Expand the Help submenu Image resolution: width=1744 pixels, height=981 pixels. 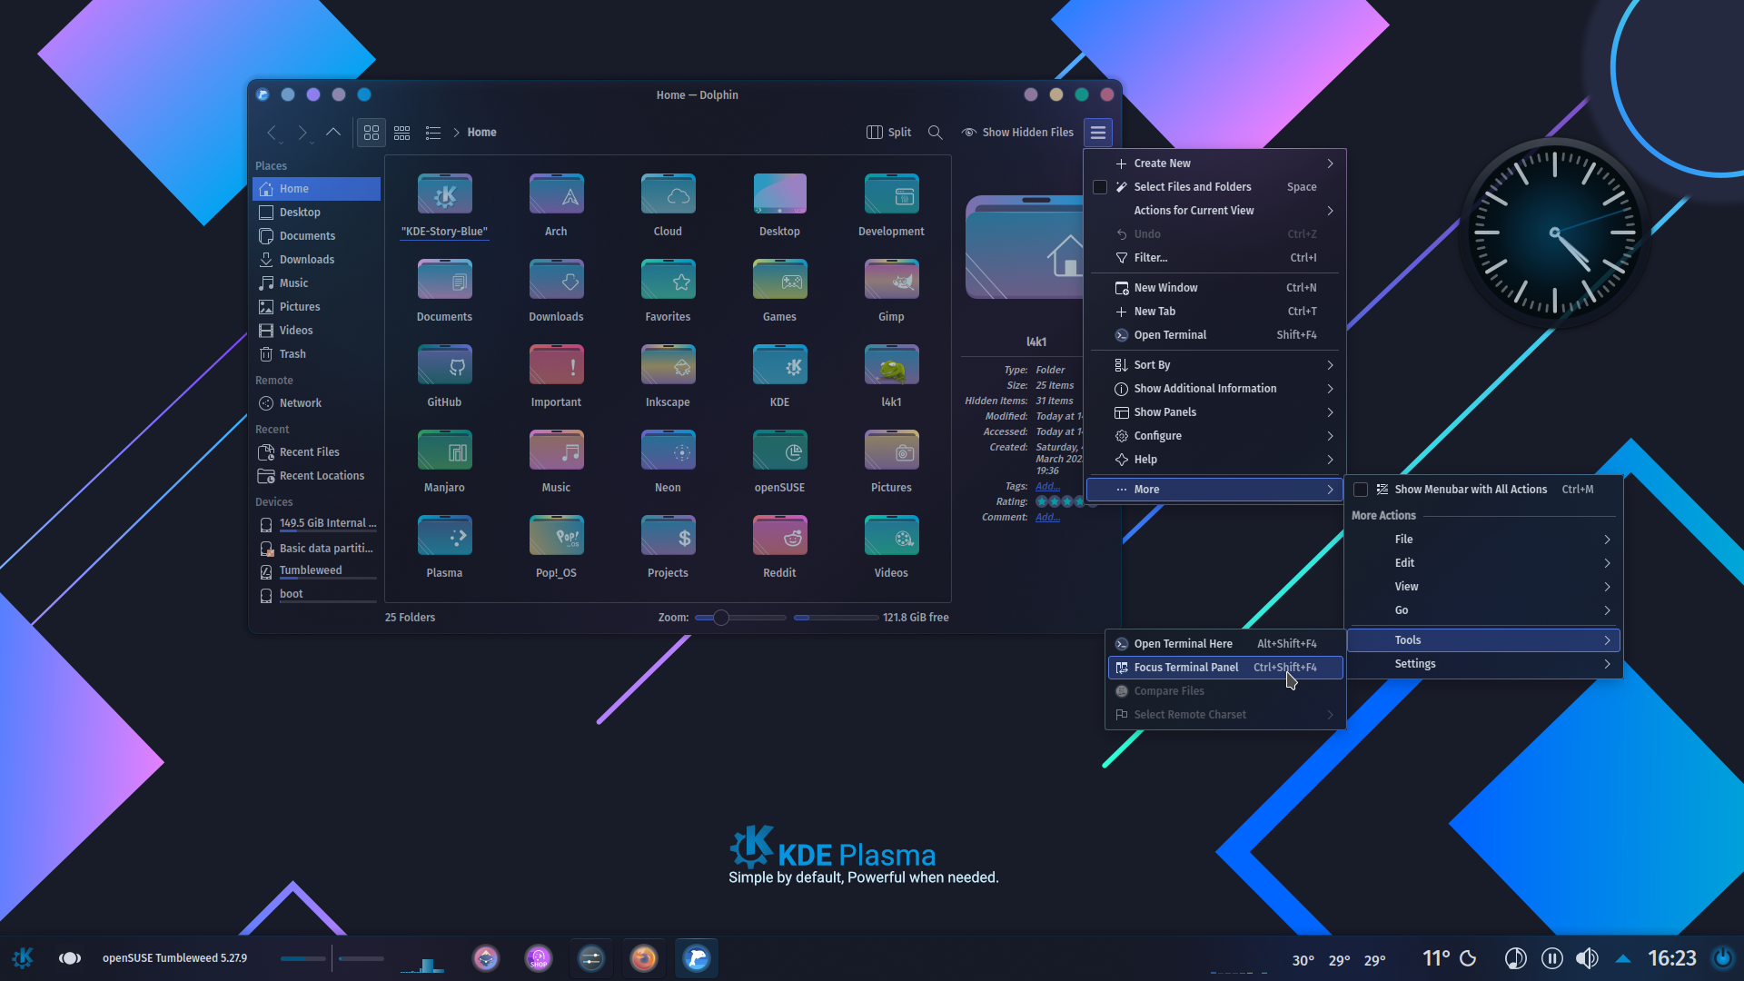tap(1214, 460)
